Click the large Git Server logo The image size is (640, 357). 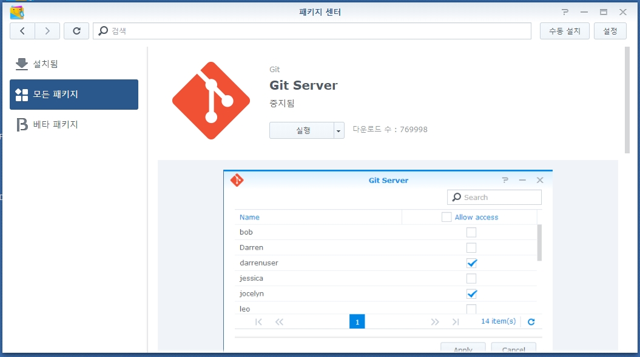[211, 101]
